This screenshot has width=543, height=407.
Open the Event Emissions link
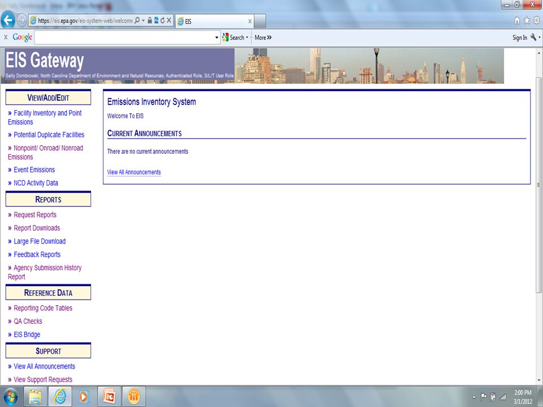[35, 170]
